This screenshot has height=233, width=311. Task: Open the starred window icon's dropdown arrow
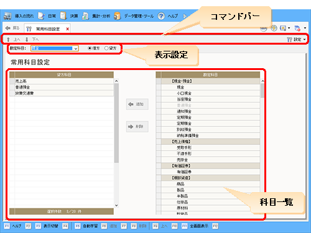click(289, 28)
